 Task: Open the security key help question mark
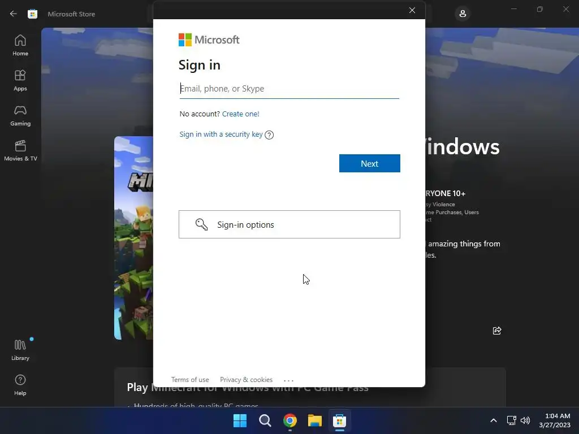tap(269, 135)
